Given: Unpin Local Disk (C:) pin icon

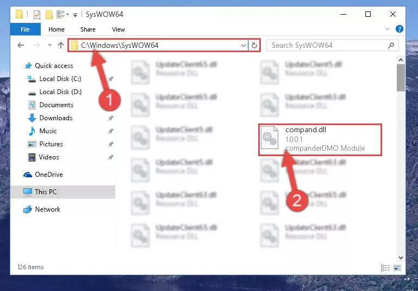Looking at the screenshot, I should pyautogui.click(x=111, y=79).
